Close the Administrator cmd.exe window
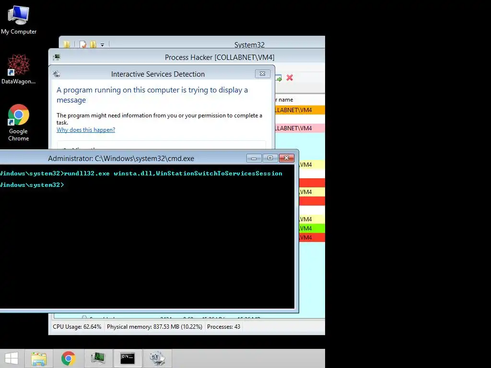Viewport: 491px width, 368px height. pyautogui.click(x=287, y=158)
